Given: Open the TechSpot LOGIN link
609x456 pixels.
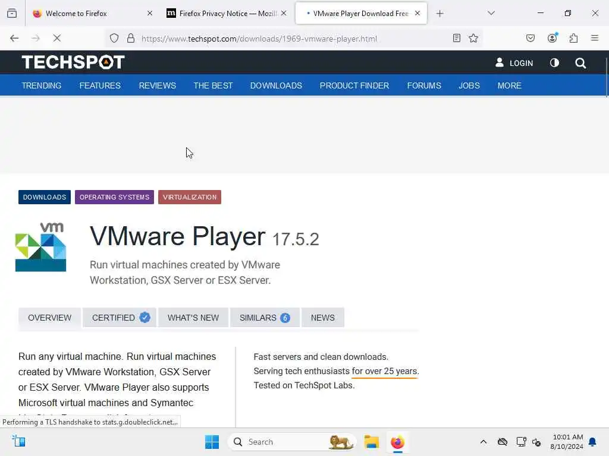Looking at the screenshot, I should pos(514,63).
